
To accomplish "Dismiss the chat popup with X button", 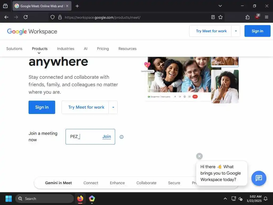I will click(x=199, y=156).
